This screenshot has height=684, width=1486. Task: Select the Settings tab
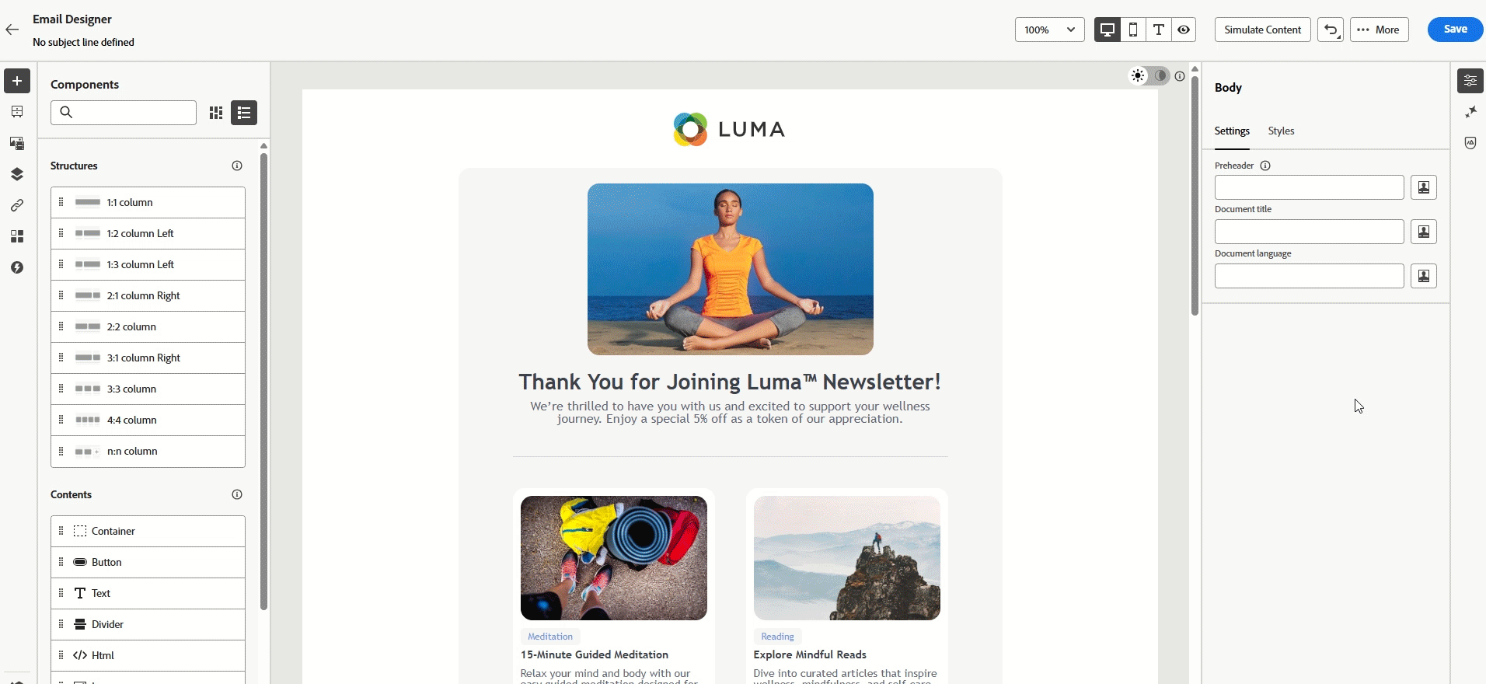1232,131
